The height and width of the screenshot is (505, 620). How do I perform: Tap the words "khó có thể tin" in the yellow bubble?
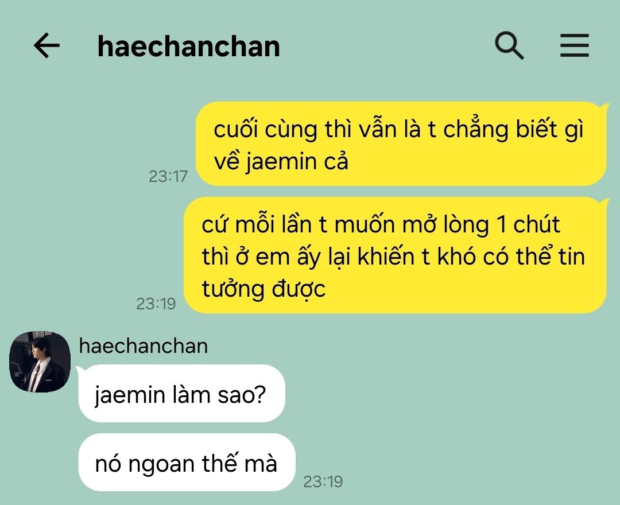point(511,256)
